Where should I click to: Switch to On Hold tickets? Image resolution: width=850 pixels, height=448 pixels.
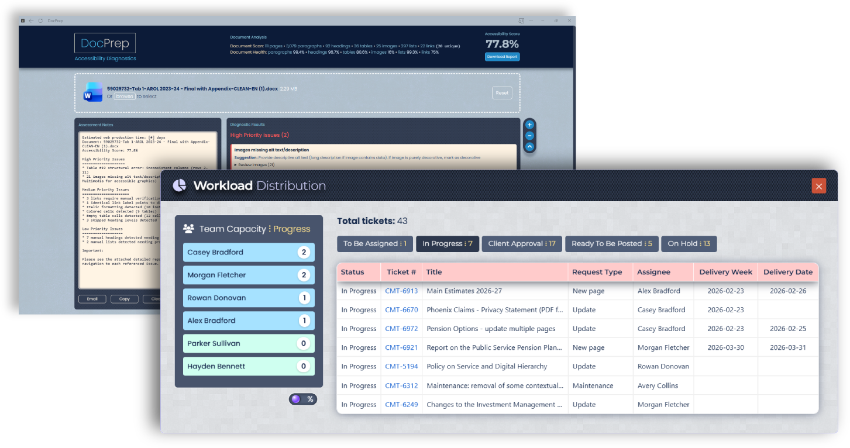[689, 244]
